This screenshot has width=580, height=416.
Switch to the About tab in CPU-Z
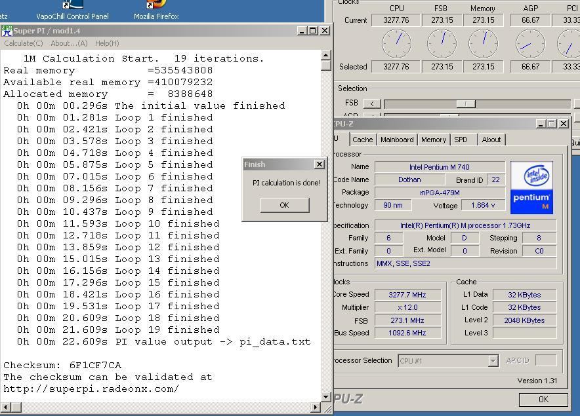coord(491,140)
